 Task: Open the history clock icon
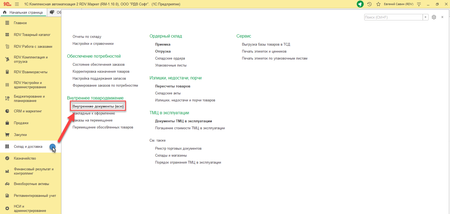[x=369, y=4]
